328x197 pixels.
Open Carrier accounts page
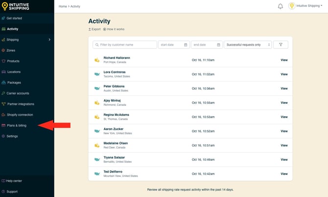[x=18, y=93]
